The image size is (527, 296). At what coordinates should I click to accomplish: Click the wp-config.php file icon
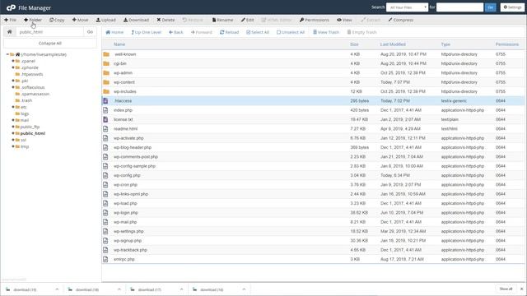click(105, 175)
